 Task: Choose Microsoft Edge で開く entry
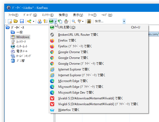pyautogui.click(x=98, y=81)
